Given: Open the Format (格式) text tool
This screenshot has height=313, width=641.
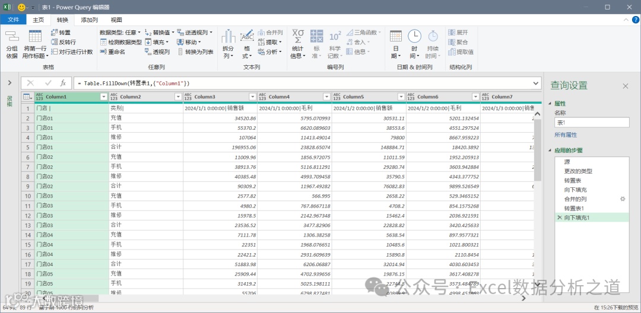Looking at the screenshot, I should coord(246,44).
